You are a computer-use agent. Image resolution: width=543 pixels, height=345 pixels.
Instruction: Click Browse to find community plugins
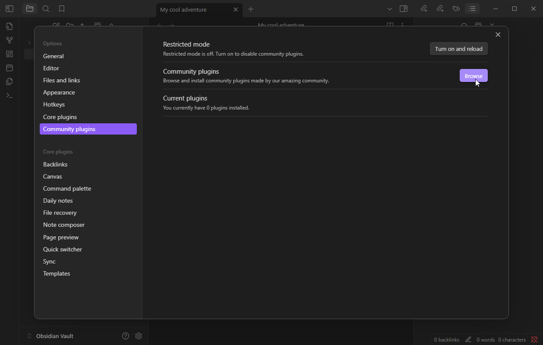click(x=474, y=76)
